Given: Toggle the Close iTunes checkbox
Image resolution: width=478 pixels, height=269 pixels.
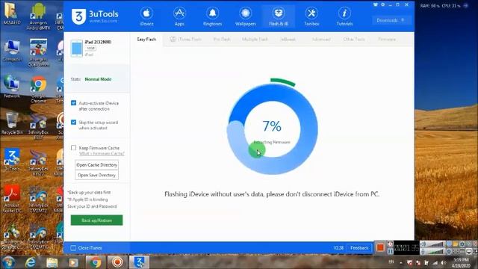Looking at the screenshot, I should click(73, 248).
